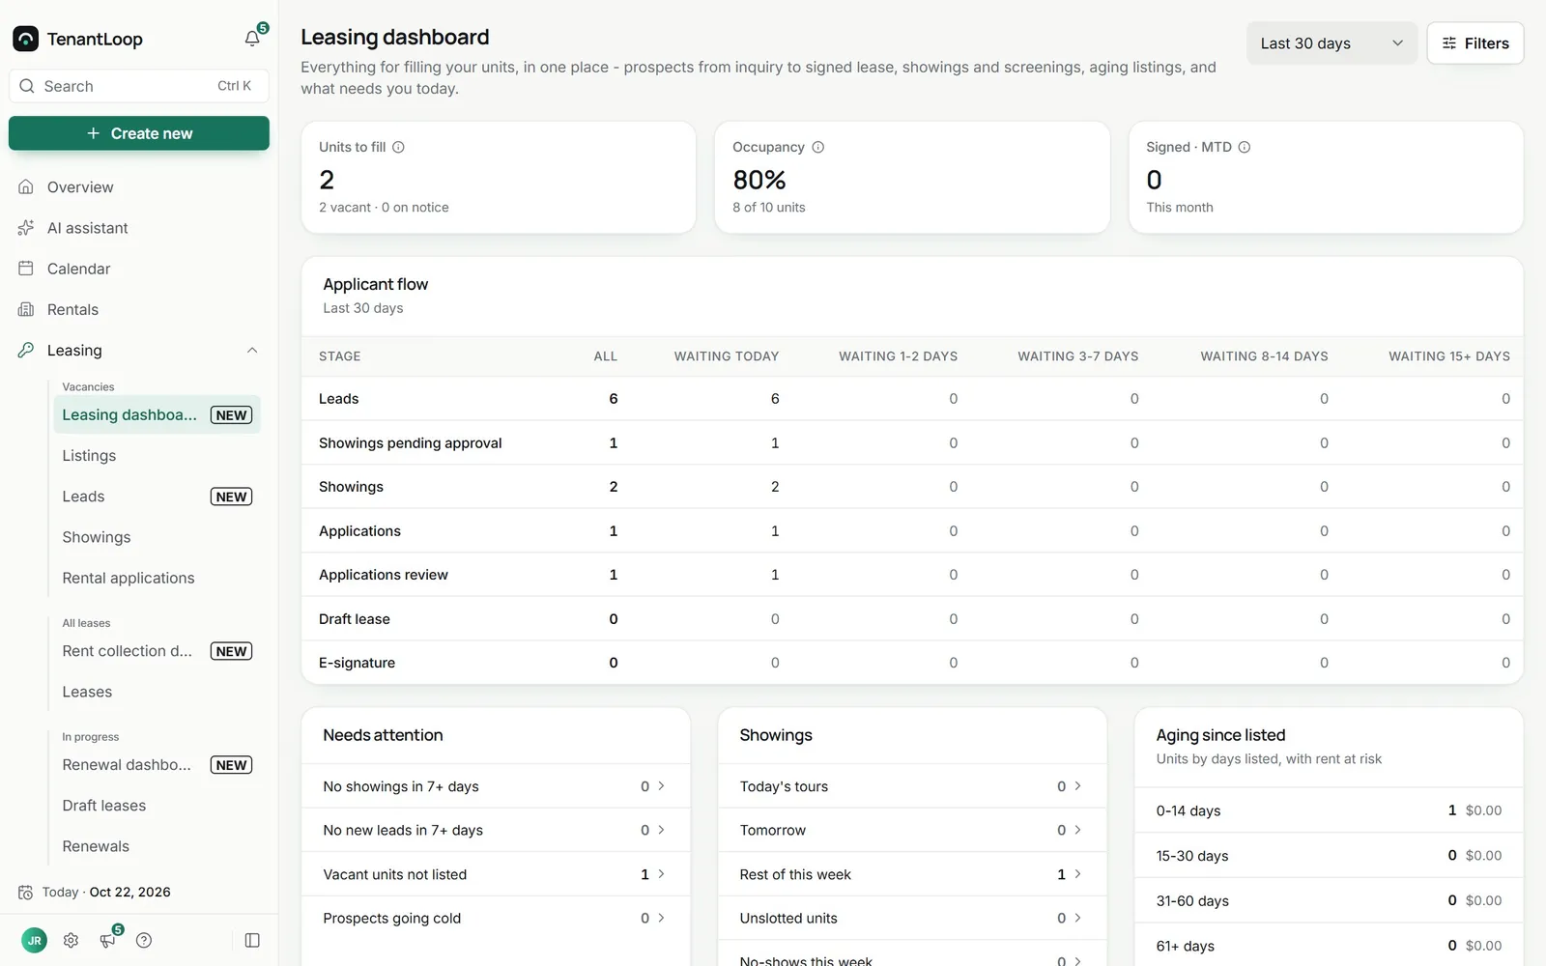
Task: Focus the Search field
Action: tap(139, 86)
